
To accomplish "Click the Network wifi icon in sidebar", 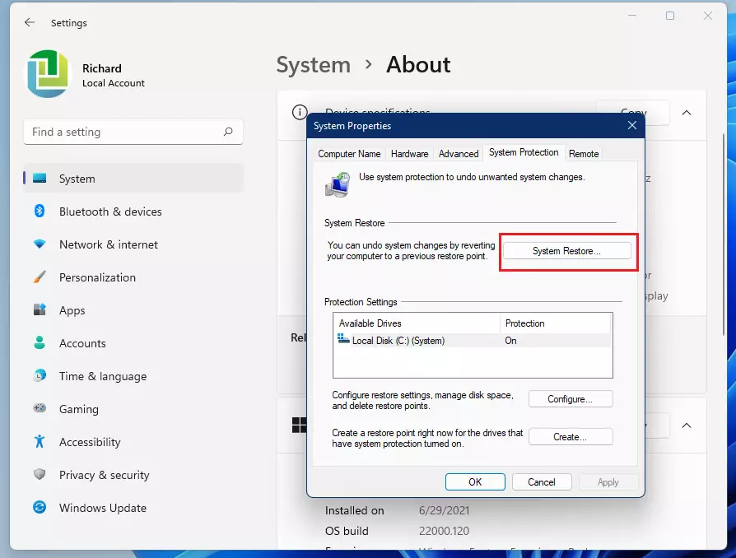I will [40, 244].
